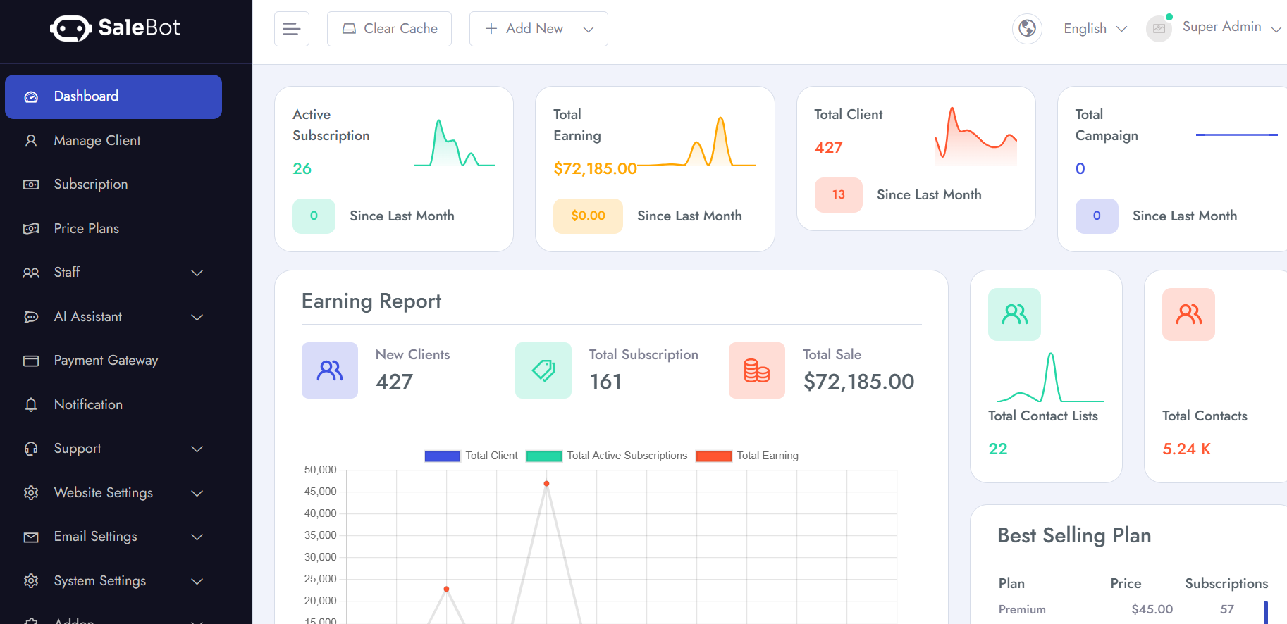The height and width of the screenshot is (624, 1287).
Task: Click the Email Settings envelope icon
Action: pyautogui.click(x=31, y=537)
